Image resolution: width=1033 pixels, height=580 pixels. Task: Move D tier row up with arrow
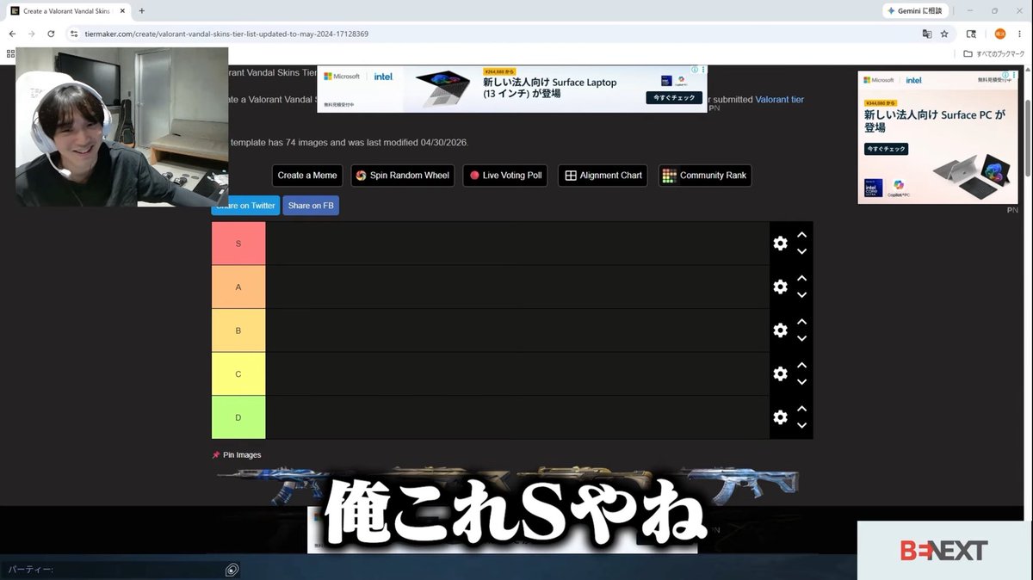click(801, 409)
